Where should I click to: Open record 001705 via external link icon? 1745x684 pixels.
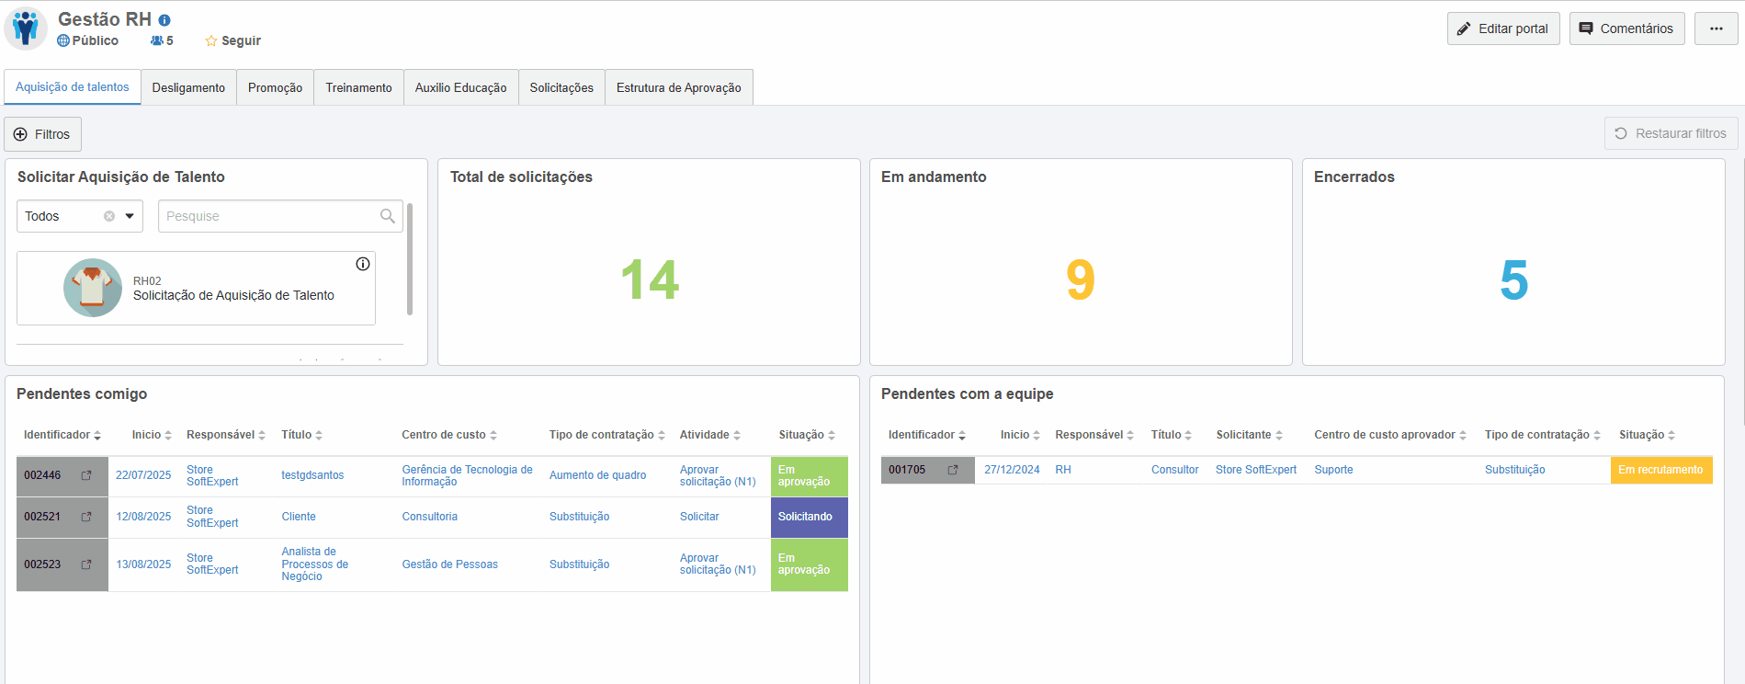pyautogui.click(x=953, y=470)
